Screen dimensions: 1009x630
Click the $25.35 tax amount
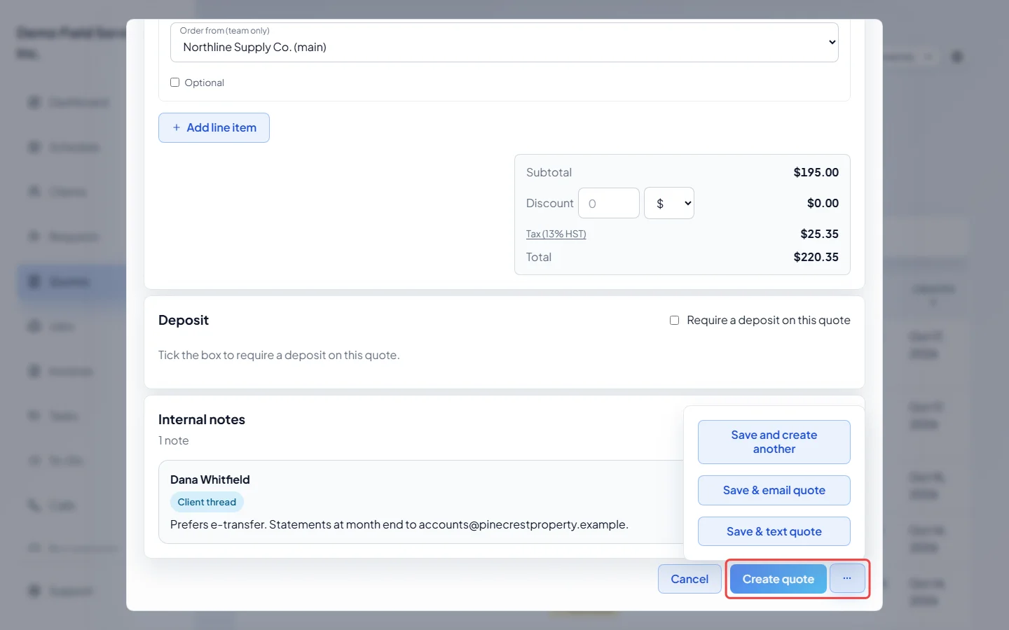819,234
